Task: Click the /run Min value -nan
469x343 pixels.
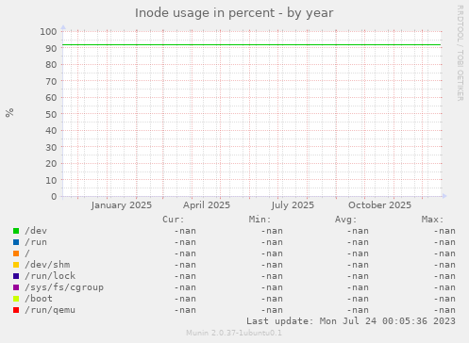Action: pyautogui.click(x=272, y=242)
